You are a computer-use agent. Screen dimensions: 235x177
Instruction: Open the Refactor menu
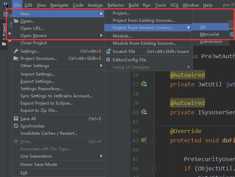[116, 5]
